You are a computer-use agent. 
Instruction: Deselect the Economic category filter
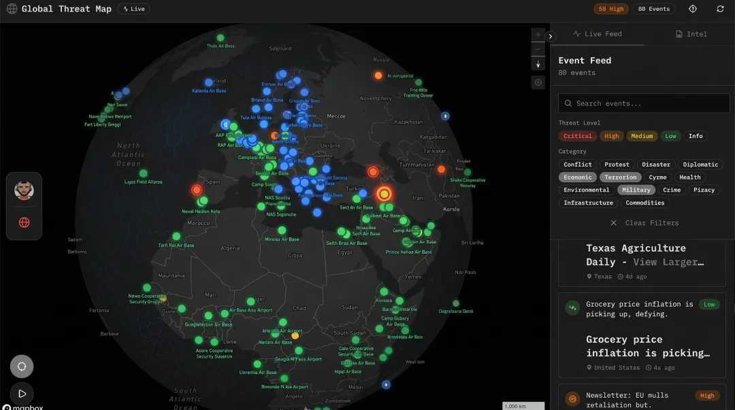pos(578,177)
